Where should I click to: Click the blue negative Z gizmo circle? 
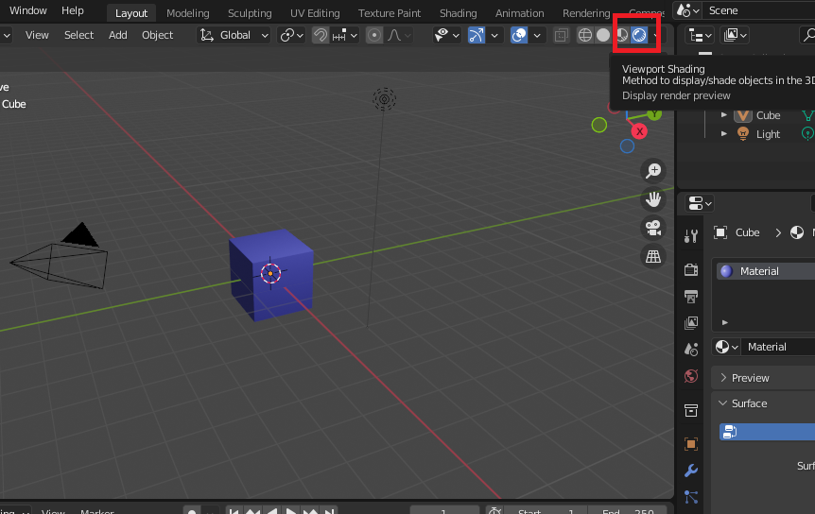[627, 146]
